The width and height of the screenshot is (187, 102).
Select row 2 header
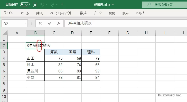[x=4, y=46]
